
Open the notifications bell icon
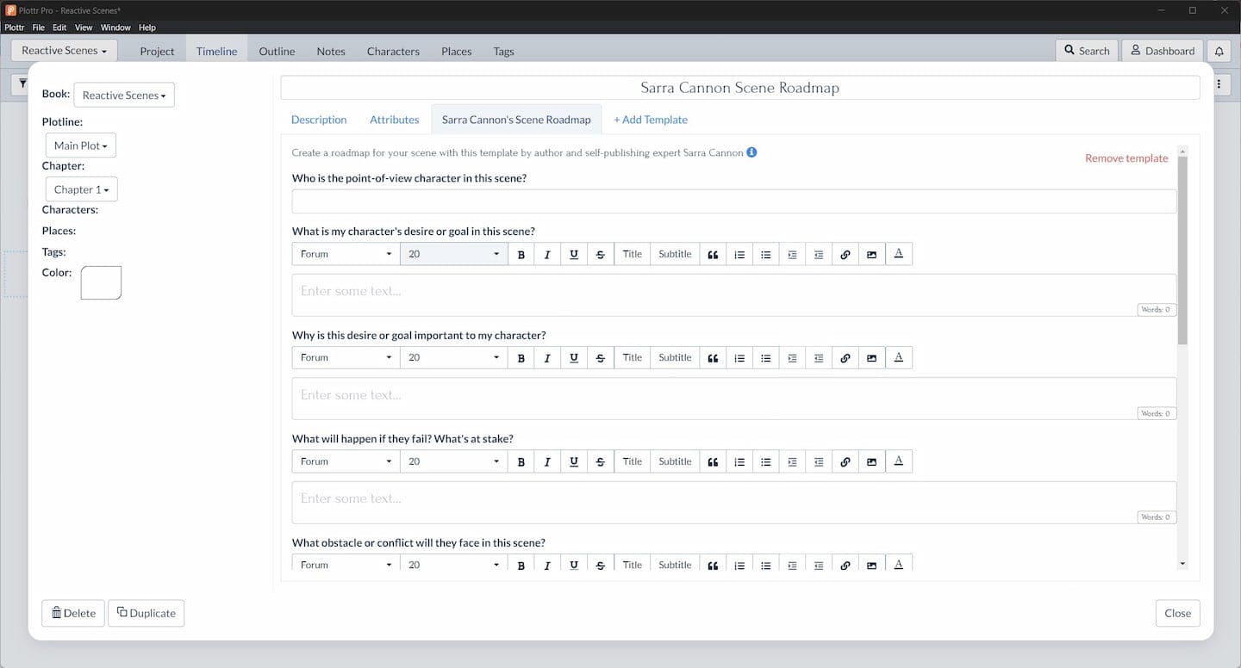(1219, 51)
